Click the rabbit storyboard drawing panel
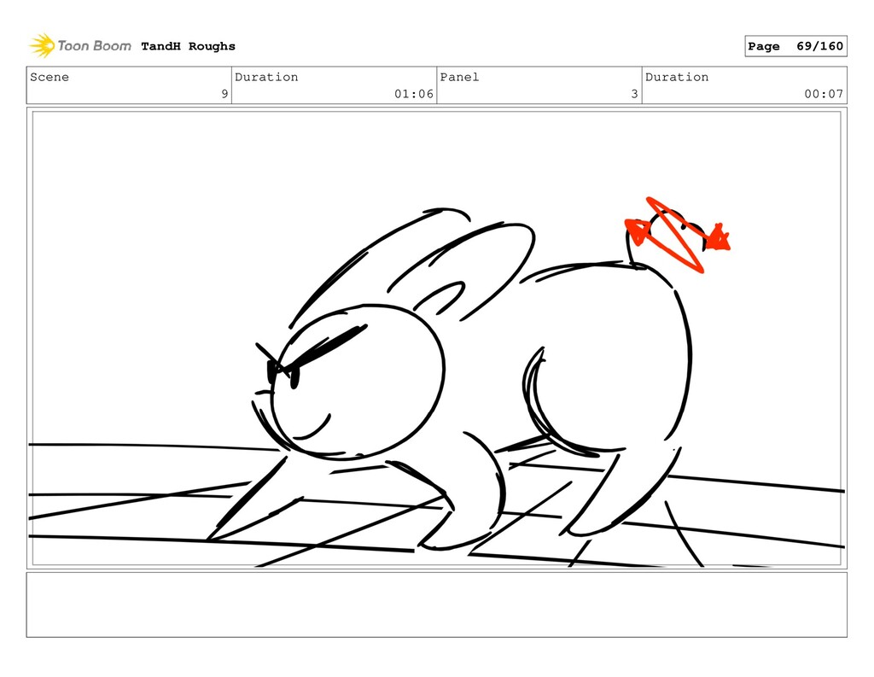The image size is (874, 677). (x=436, y=338)
